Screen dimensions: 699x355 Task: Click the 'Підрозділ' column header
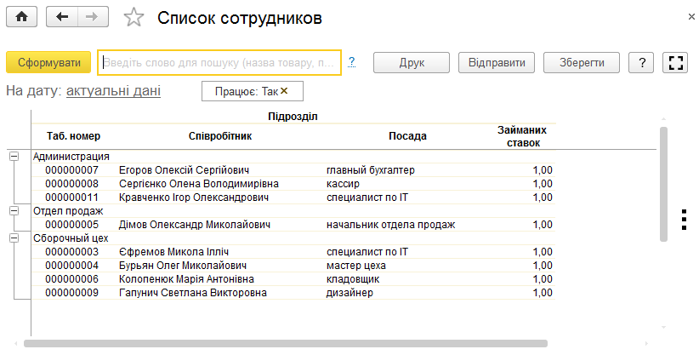tap(293, 117)
